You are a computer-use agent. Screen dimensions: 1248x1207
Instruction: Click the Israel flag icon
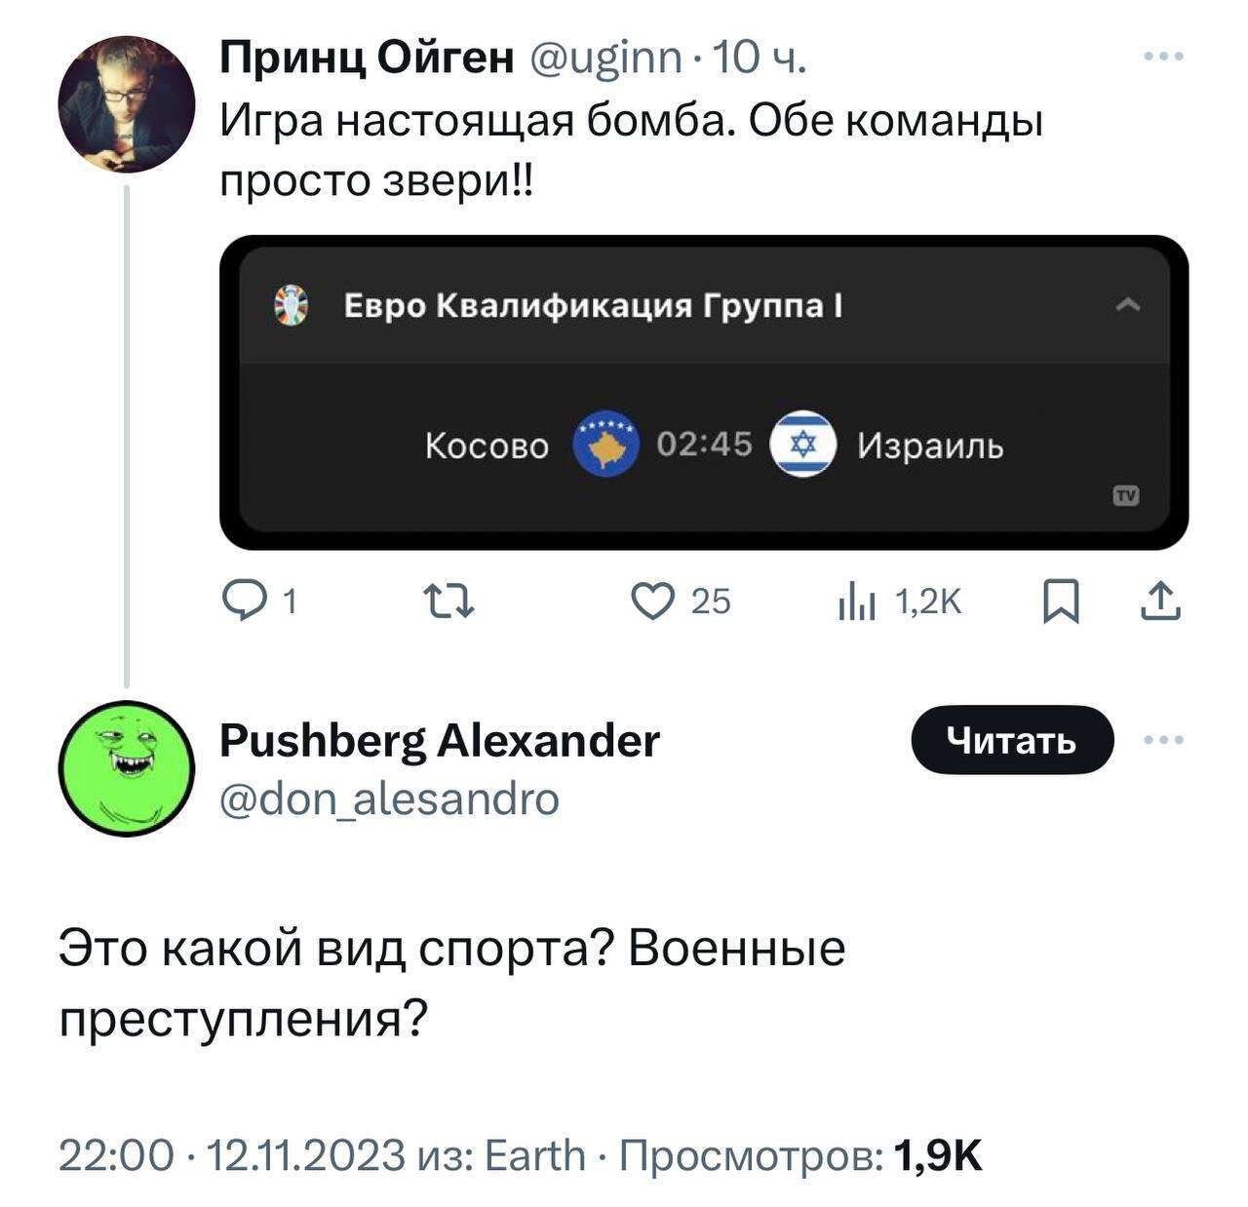point(802,445)
